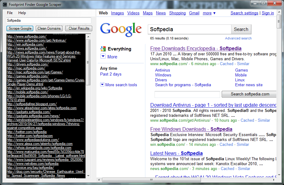Open Similar link for win.softpedia.com result
The image size is (284, 185).
[x=243, y=145]
